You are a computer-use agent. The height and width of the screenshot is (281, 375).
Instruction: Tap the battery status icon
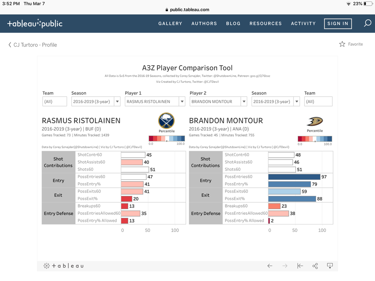(x=368, y=4)
